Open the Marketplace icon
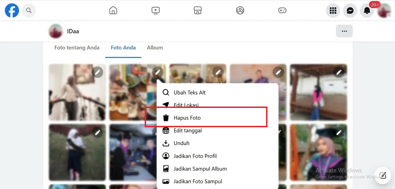 (x=198, y=10)
